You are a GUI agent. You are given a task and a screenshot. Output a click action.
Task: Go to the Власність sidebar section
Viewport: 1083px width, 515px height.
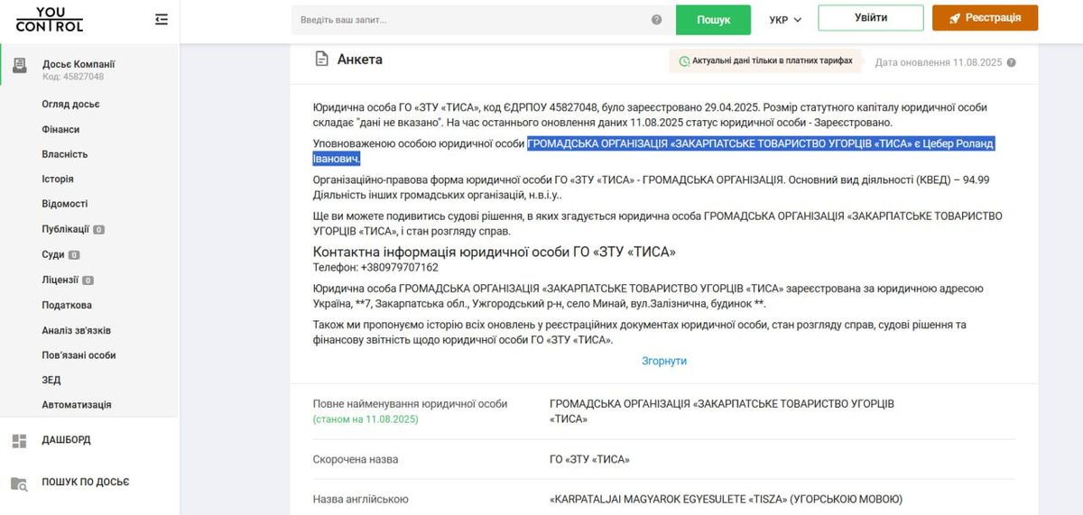[65, 155]
